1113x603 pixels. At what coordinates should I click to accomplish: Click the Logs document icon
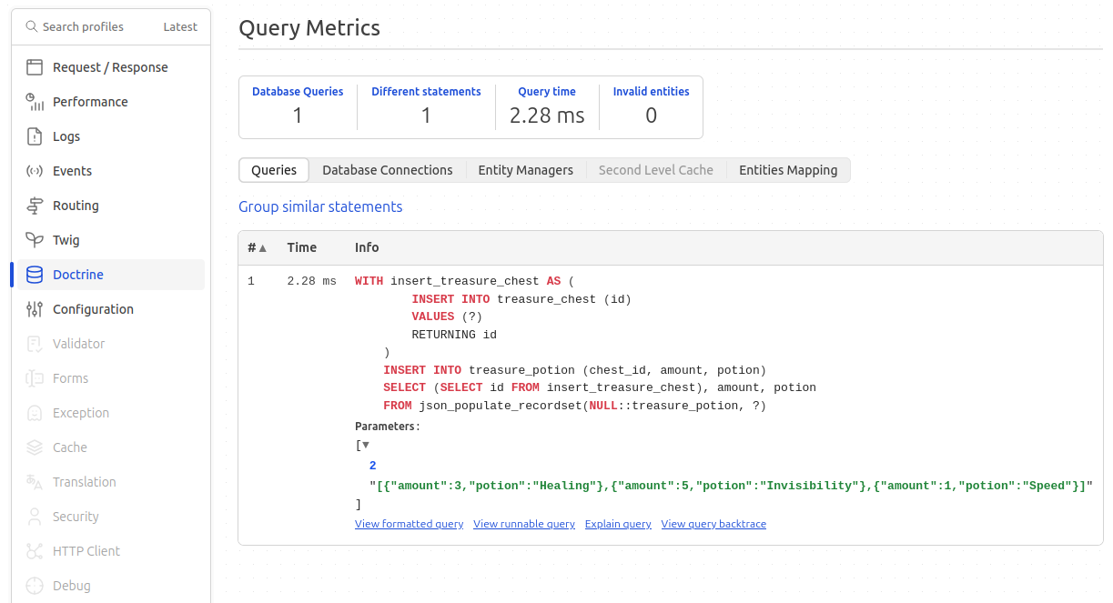(35, 136)
